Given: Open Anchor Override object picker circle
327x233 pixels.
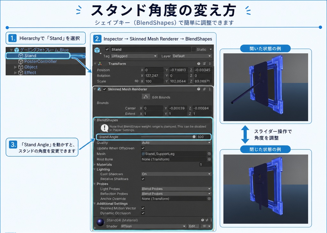Looking at the screenshot, I should pyautogui.click(x=209, y=199).
